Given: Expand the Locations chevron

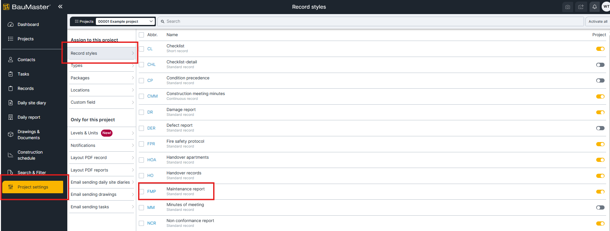Looking at the screenshot, I should [x=133, y=90].
